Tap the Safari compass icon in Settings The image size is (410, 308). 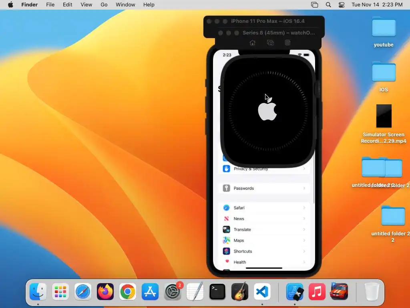tap(226, 208)
